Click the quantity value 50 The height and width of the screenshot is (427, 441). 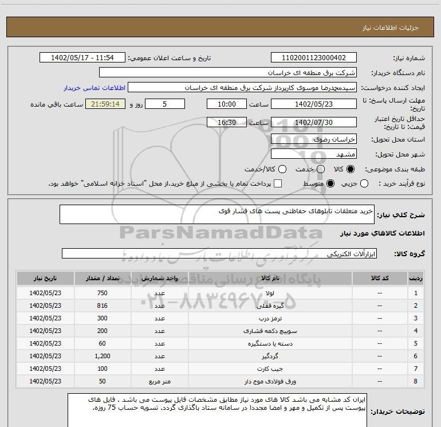click(x=103, y=381)
